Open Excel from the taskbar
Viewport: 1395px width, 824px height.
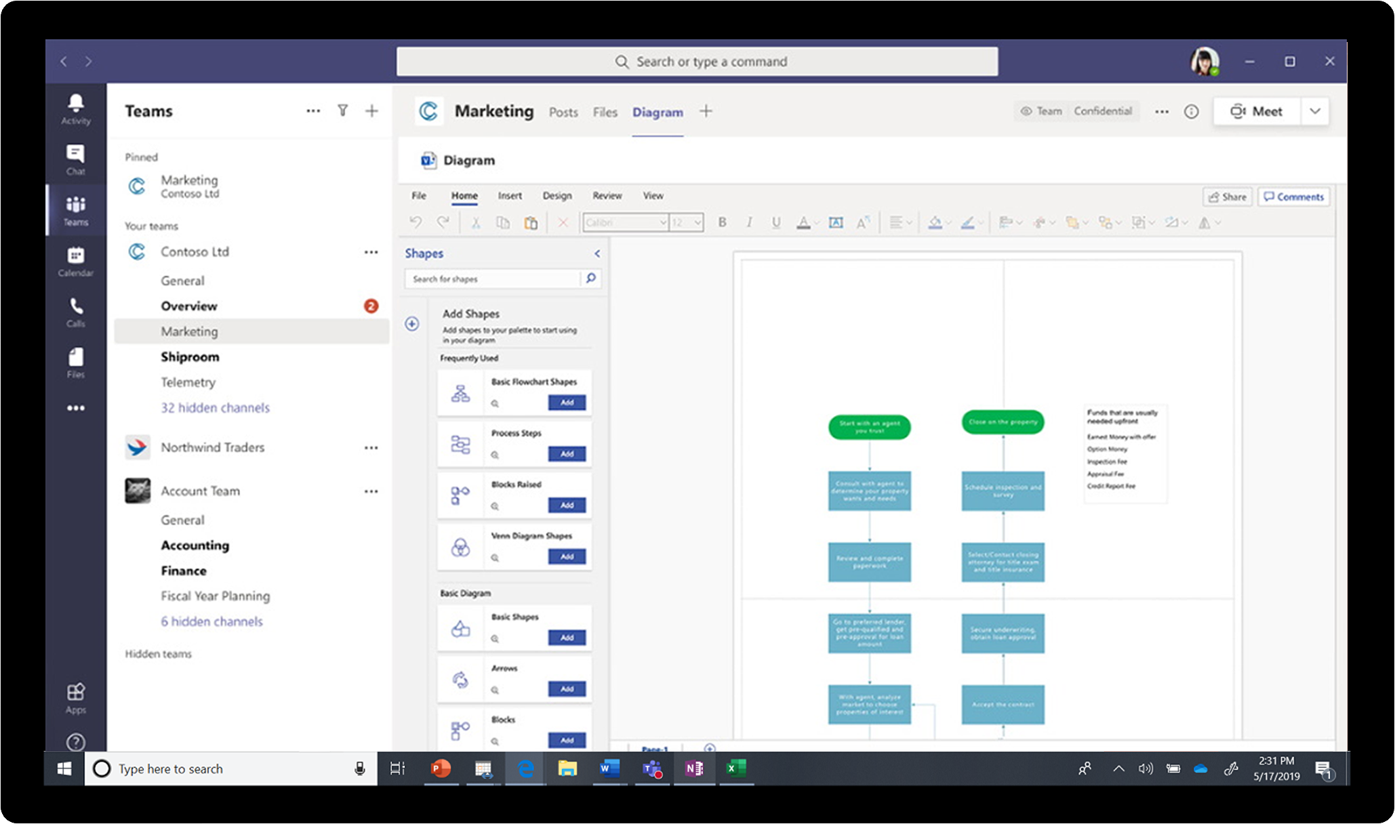[x=735, y=768]
